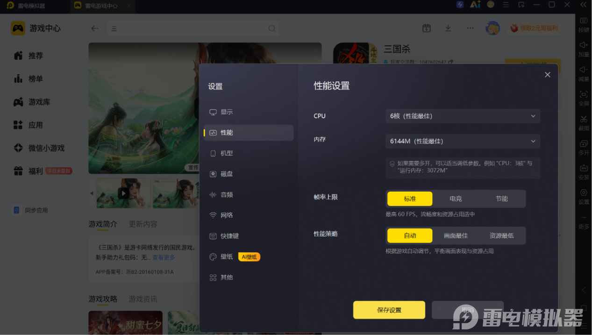Choose 自动 performance strategy
The image size is (592, 335).
[410, 235]
